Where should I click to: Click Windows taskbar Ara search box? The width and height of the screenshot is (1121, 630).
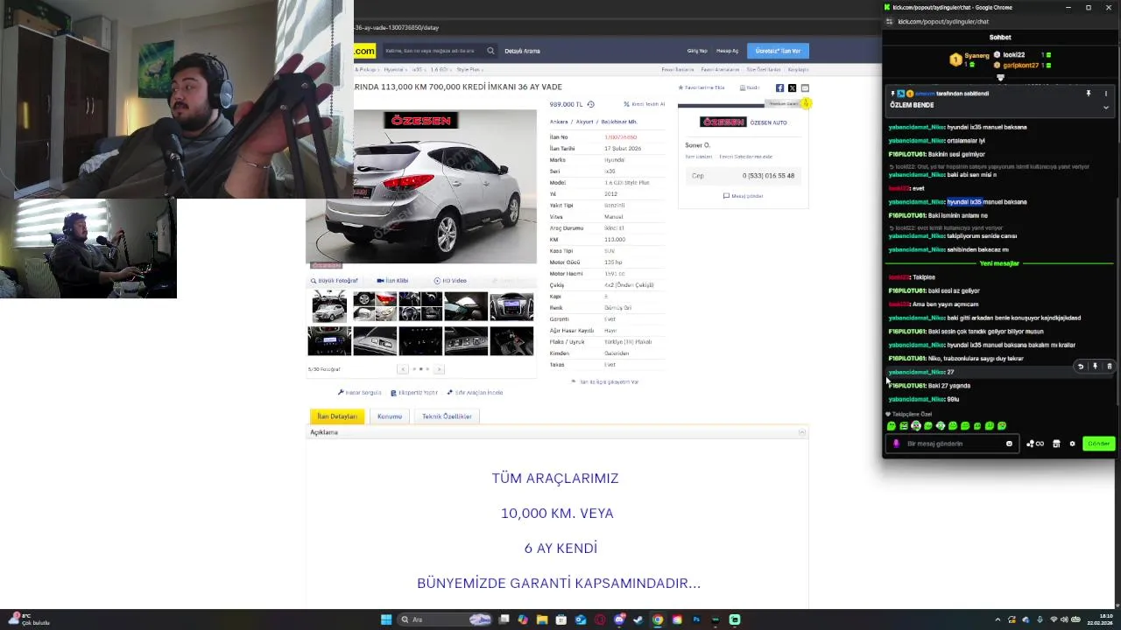coord(445,619)
